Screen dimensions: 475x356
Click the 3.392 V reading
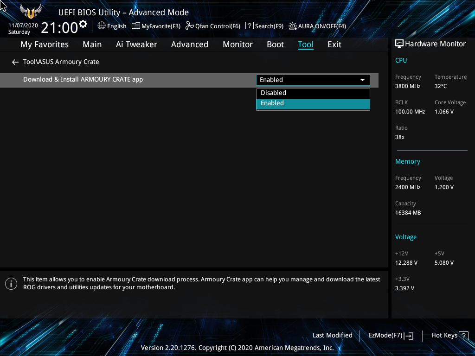click(404, 288)
